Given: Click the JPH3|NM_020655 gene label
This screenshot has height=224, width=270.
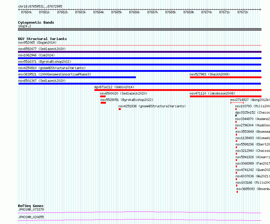Looking at the screenshot, I should [x=31, y=217].
